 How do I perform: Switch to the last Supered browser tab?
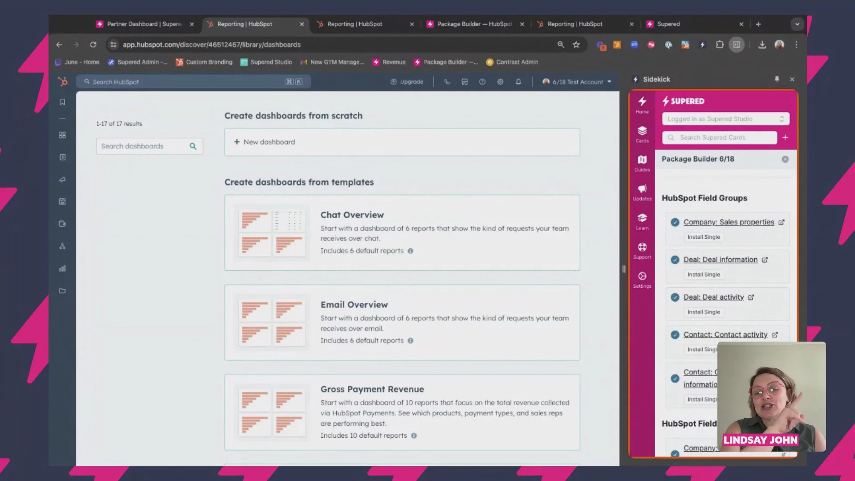(695, 24)
